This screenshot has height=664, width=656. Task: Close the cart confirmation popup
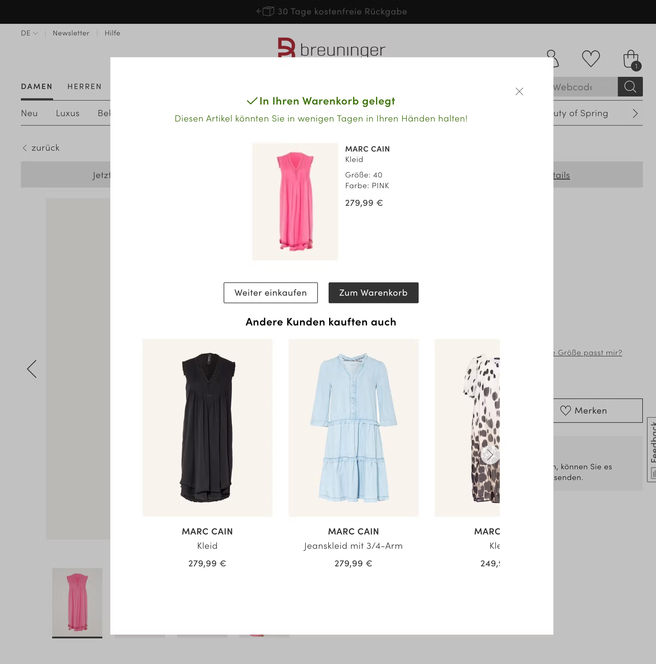519,91
